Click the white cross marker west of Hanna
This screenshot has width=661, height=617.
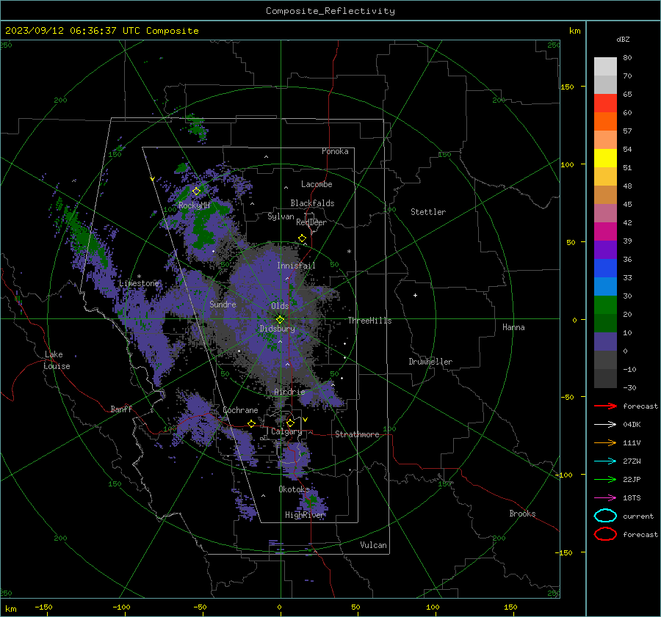[x=415, y=295]
